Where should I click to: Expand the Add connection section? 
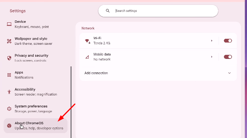click(x=158, y=73)
